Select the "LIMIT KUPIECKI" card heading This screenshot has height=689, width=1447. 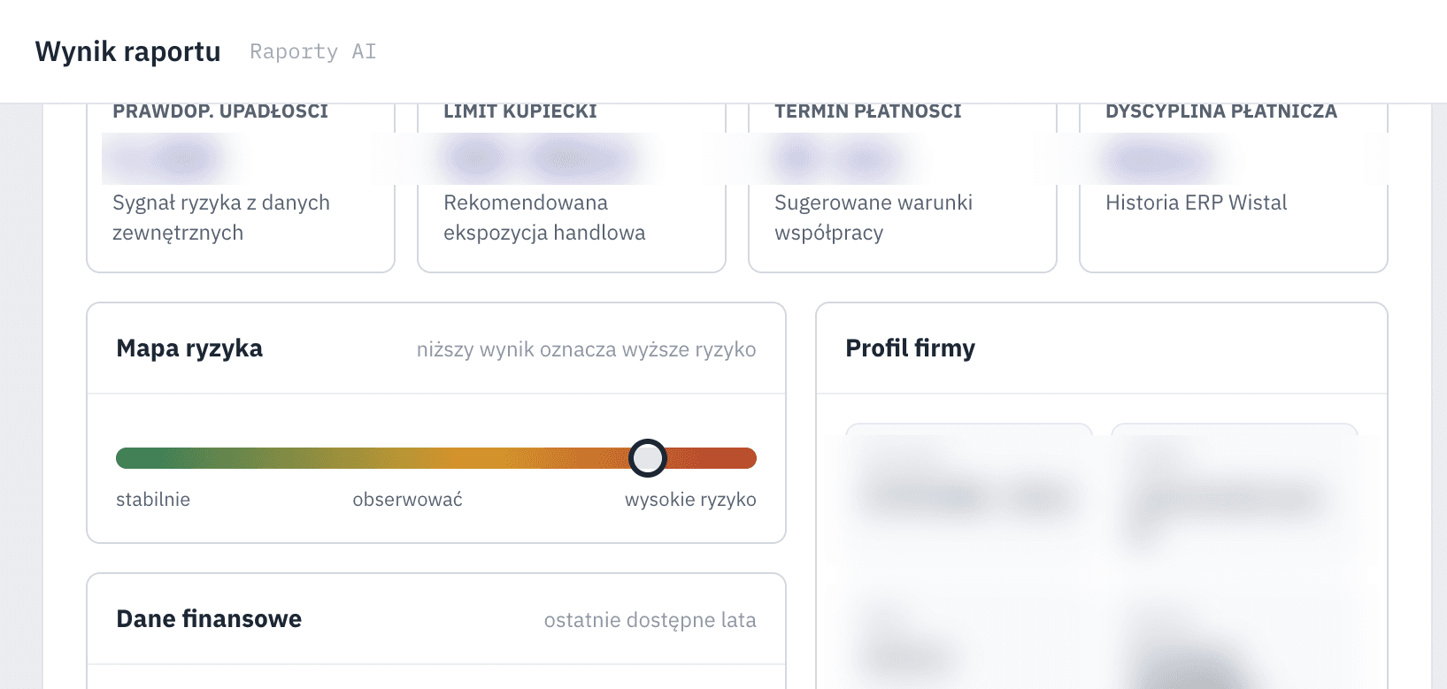click(520, 111)
